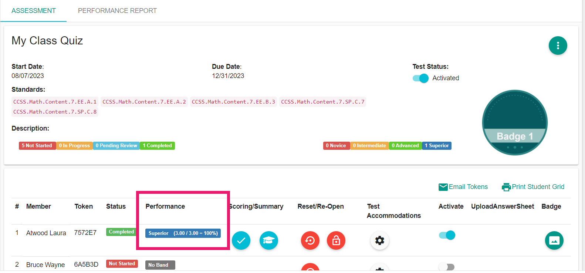Click the Email Tokens link
Screen dimensions: 585x273
coord(468,187)
